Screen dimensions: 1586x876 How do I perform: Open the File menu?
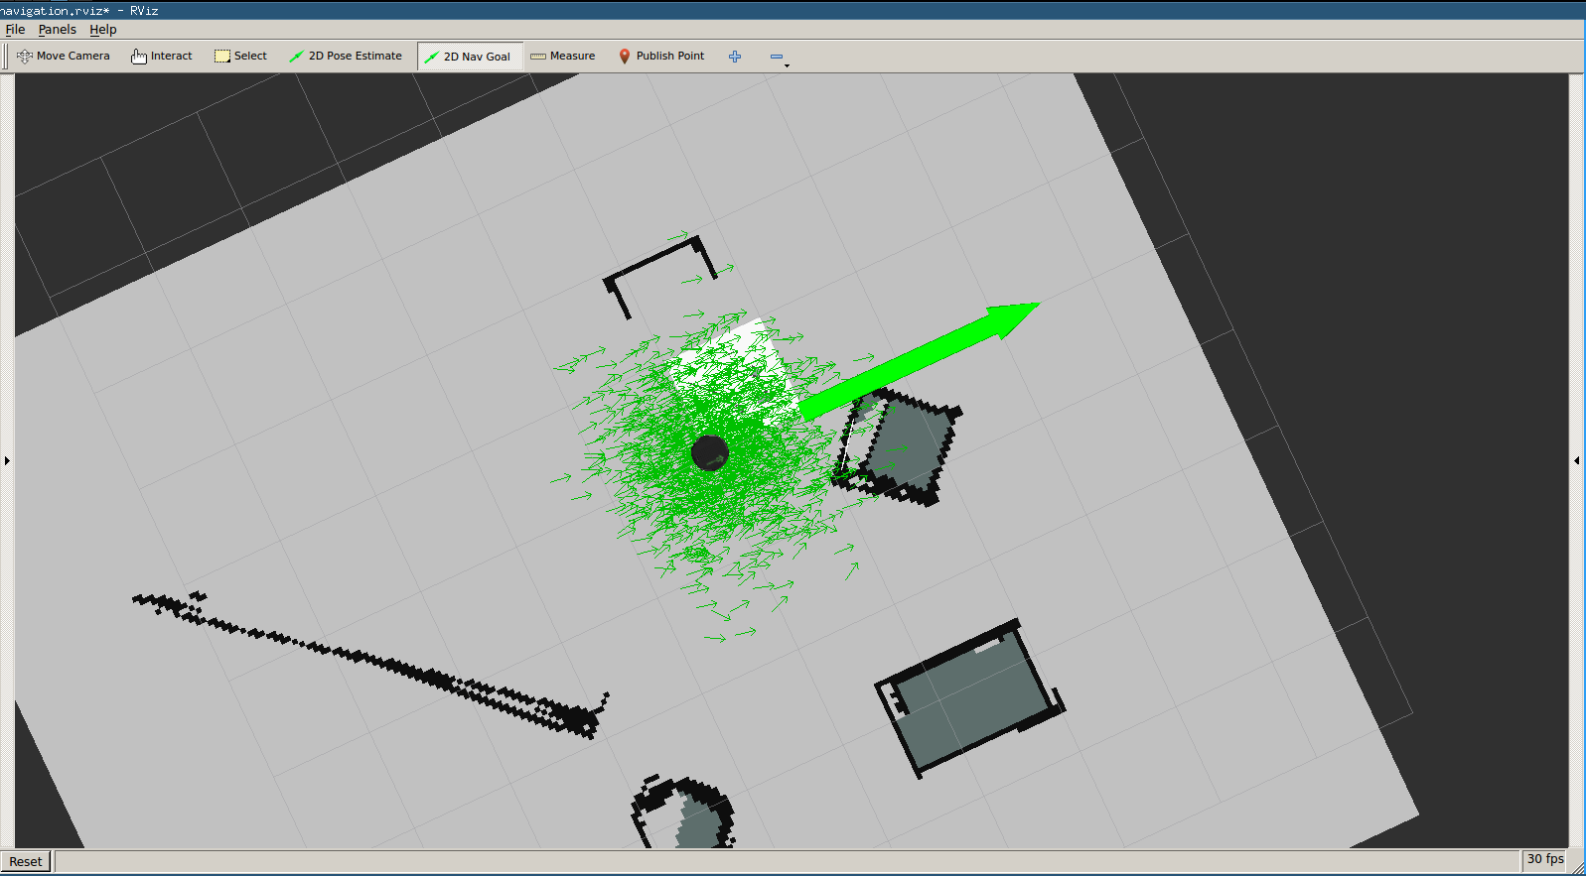click(15, 30)
